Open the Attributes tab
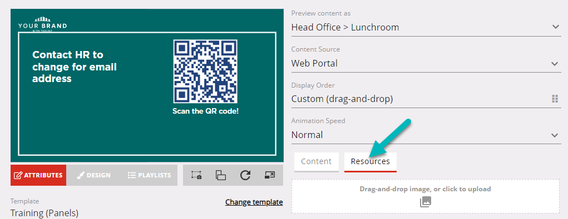This screenshot has width=568, height=219. coord(38,175)
